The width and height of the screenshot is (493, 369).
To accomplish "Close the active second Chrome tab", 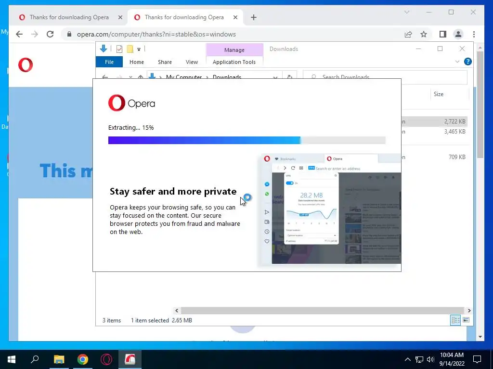I will (235, 17).
